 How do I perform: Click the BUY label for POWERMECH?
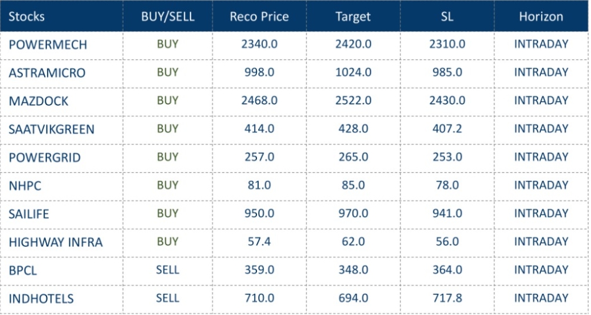tap(167, 44)
